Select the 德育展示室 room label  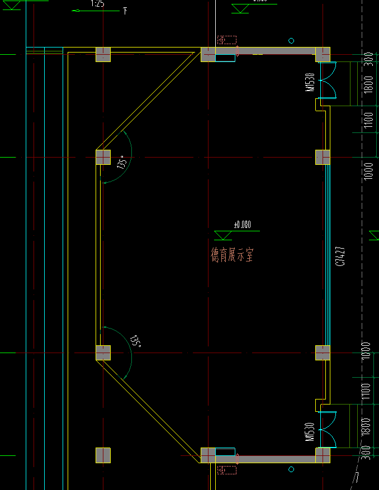tap(232, 255)
